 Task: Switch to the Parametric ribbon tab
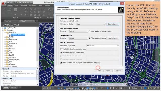point(33,5)
